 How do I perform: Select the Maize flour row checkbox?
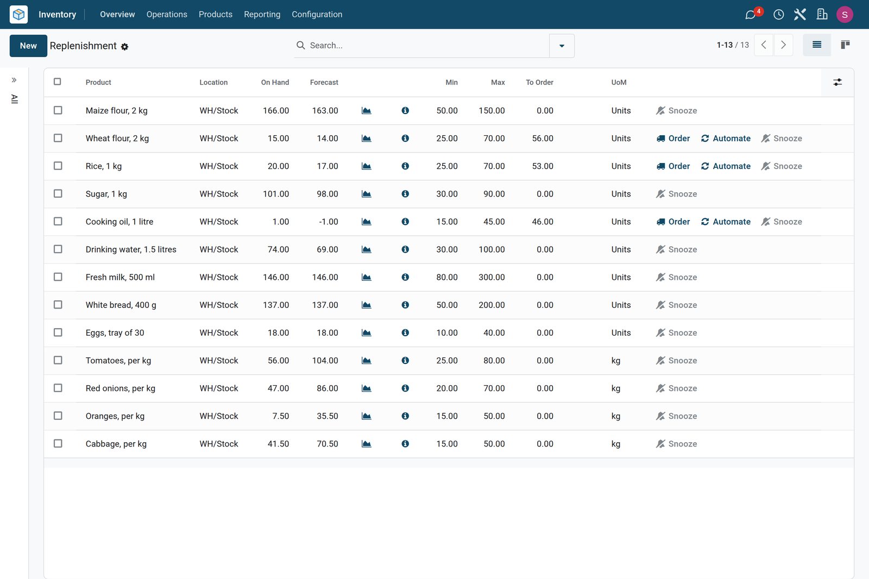point(58,110)
